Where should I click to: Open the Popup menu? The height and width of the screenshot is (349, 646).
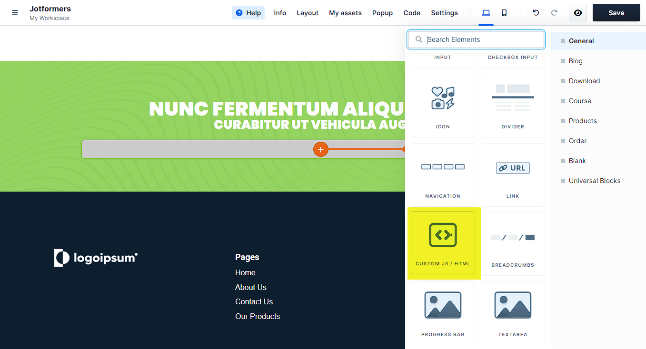pyautogui.click(x=382, y=13)
